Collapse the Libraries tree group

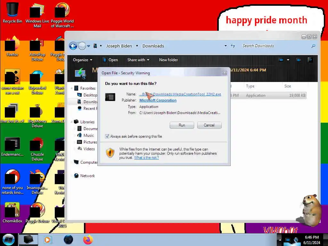click(x=72, y=122)
